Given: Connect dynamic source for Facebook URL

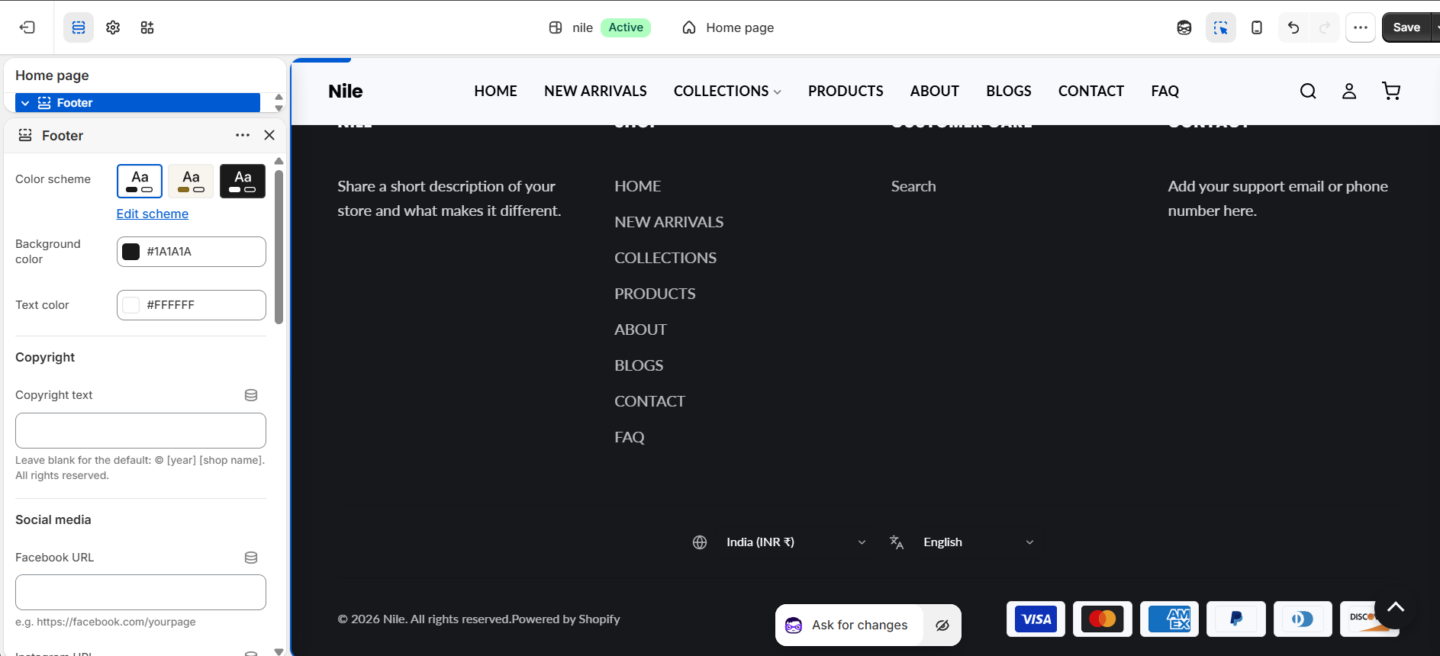Looking at the screenshot, I should pos(251,558).
